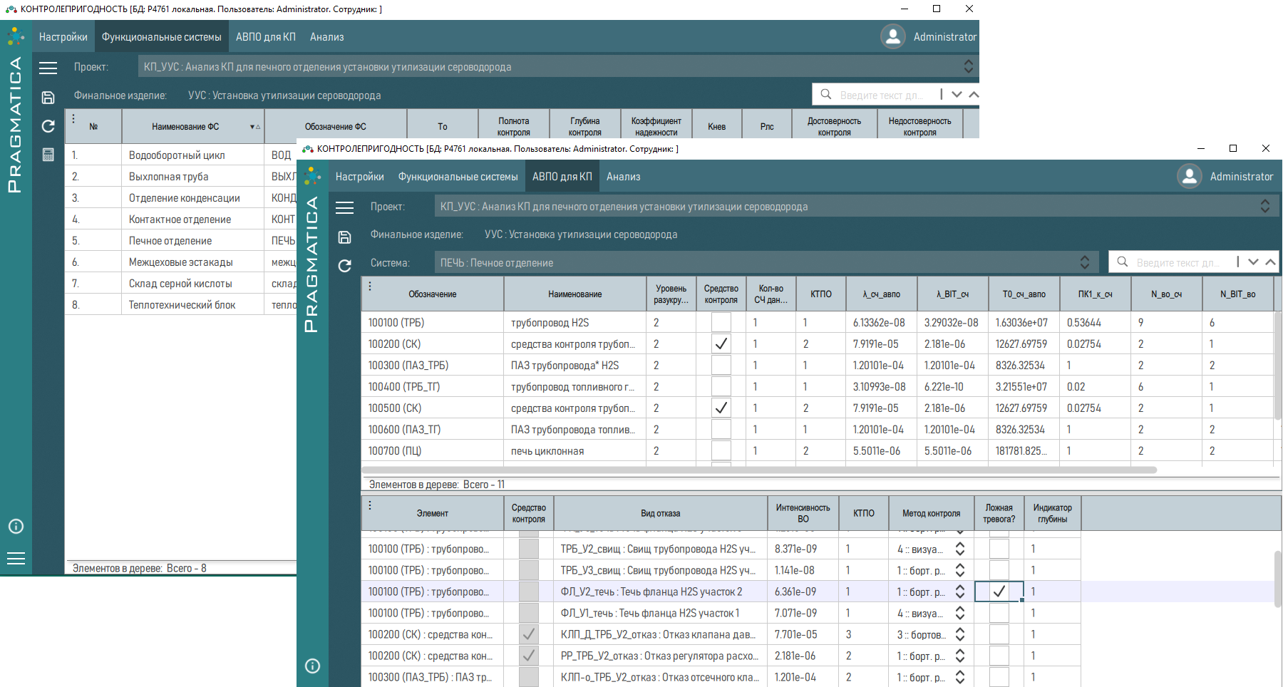Open the Проект dropdown in the front window
Viewport: 1283px width, 687px height.
[x=1264, y=207]
